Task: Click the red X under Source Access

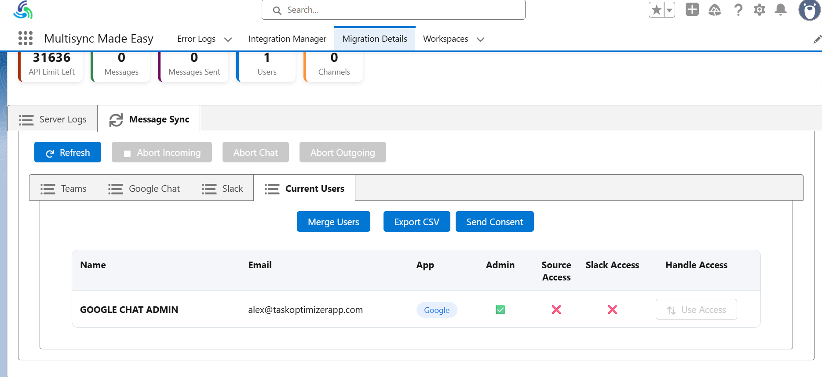Action: 556,310
